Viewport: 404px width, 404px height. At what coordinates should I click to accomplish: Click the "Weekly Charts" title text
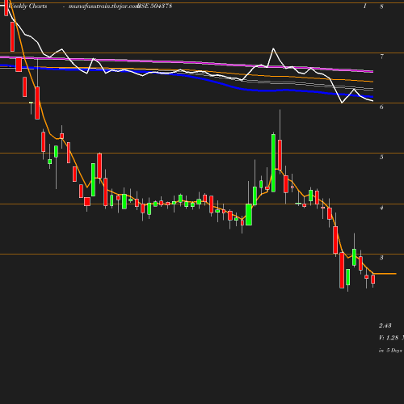28,6
